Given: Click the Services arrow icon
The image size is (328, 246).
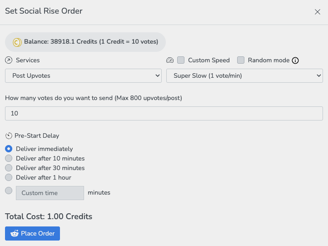Looking at the screenshot, I should (9, 60).
